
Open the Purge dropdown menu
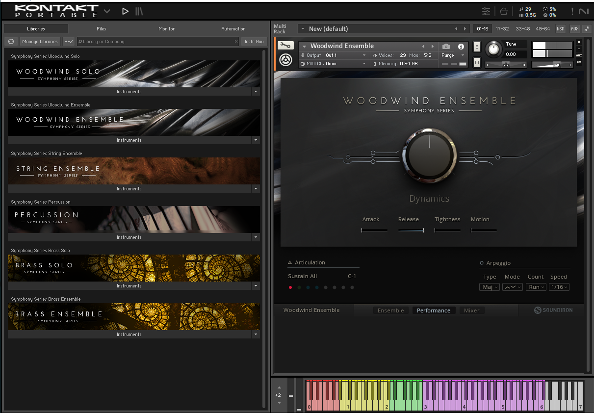pos(453,55)
